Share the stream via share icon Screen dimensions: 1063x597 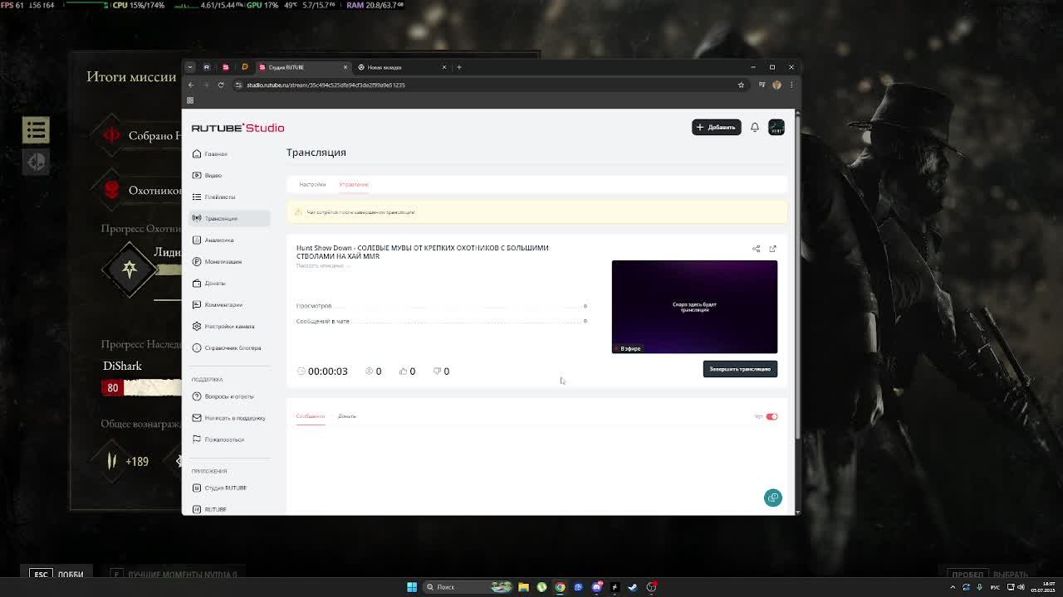click(x=756, y=249)
